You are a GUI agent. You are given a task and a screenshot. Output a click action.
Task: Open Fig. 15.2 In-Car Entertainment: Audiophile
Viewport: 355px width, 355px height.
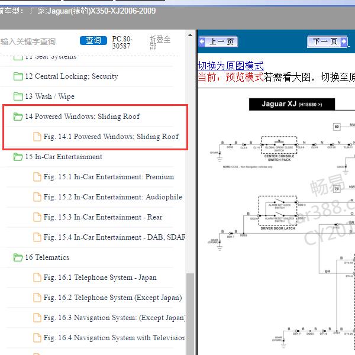[x=113, y=197]
